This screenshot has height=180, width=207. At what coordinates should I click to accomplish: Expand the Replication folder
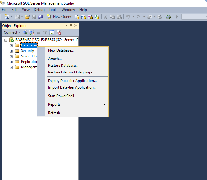pos(11,62)
